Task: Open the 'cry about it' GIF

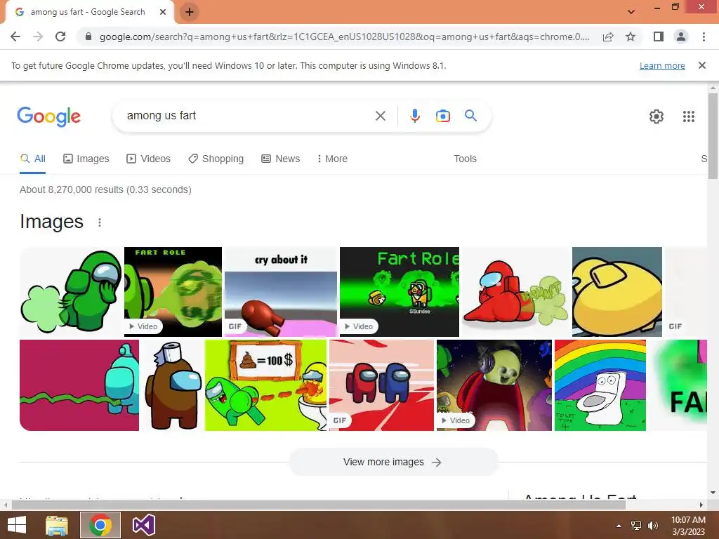Action: tap(281, 291)
